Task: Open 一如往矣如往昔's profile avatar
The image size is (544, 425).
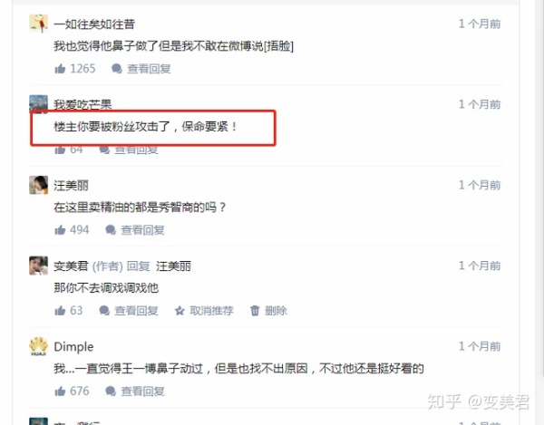Action: pyautogui.click(x=38, y=24)
